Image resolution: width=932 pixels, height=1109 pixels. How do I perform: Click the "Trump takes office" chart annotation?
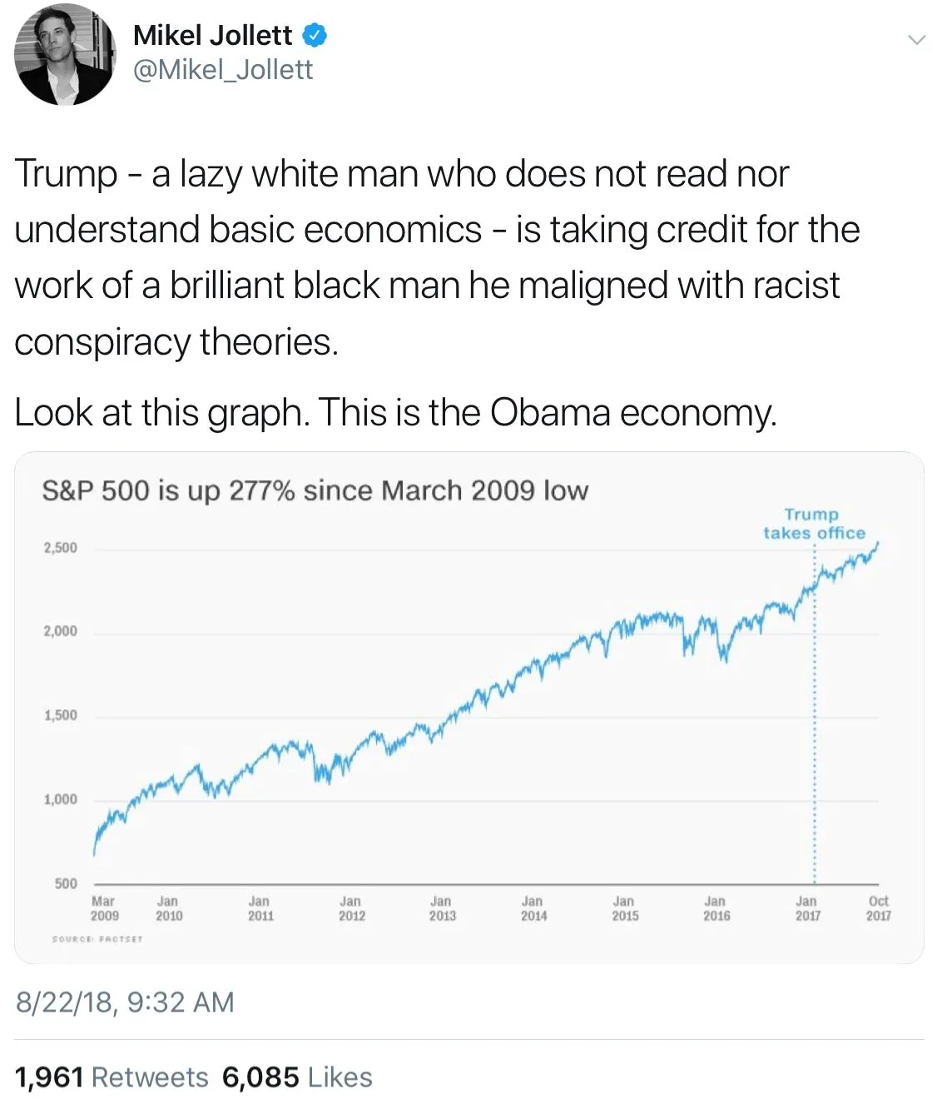click(x=814, y=524)
